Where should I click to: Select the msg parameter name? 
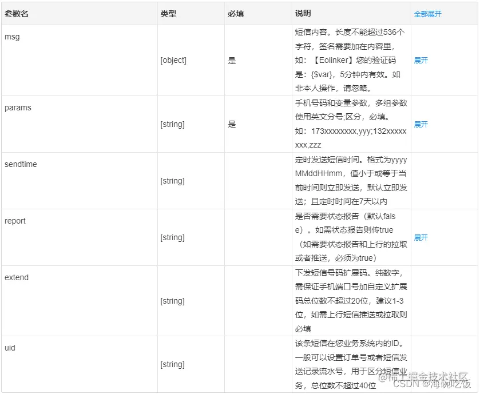[12, 37]
